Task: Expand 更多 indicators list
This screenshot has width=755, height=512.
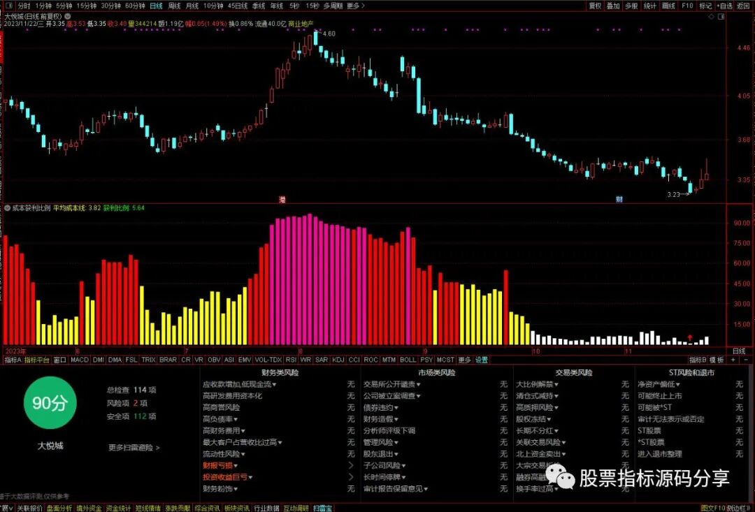Action: [464, 360]
